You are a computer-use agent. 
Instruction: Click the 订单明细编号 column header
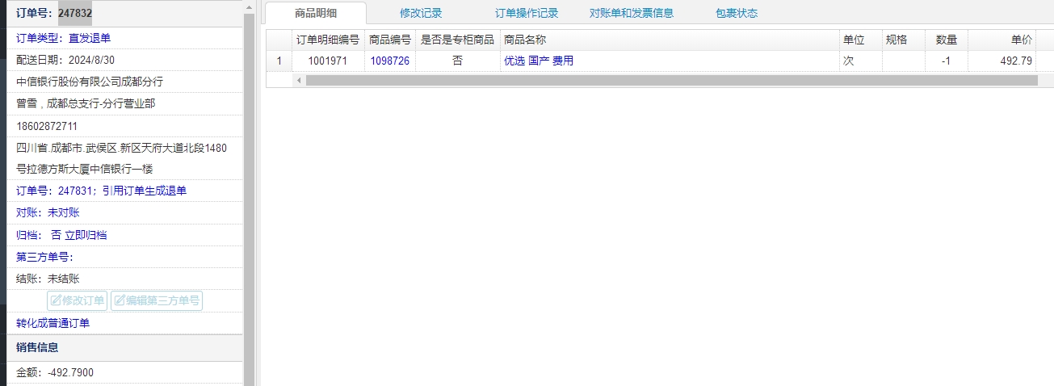tap(328, 39)
